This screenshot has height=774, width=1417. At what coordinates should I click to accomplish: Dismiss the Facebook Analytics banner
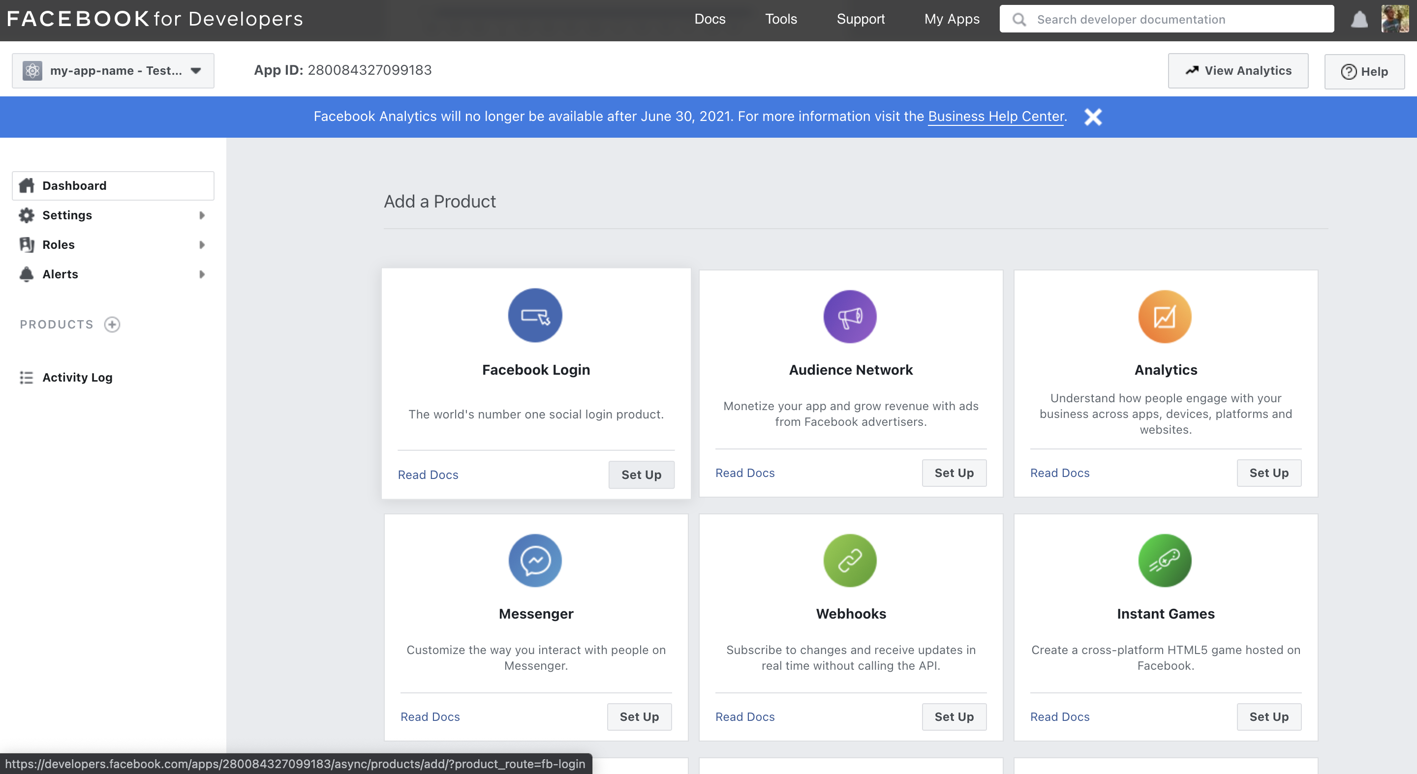tap(1092, 117)
